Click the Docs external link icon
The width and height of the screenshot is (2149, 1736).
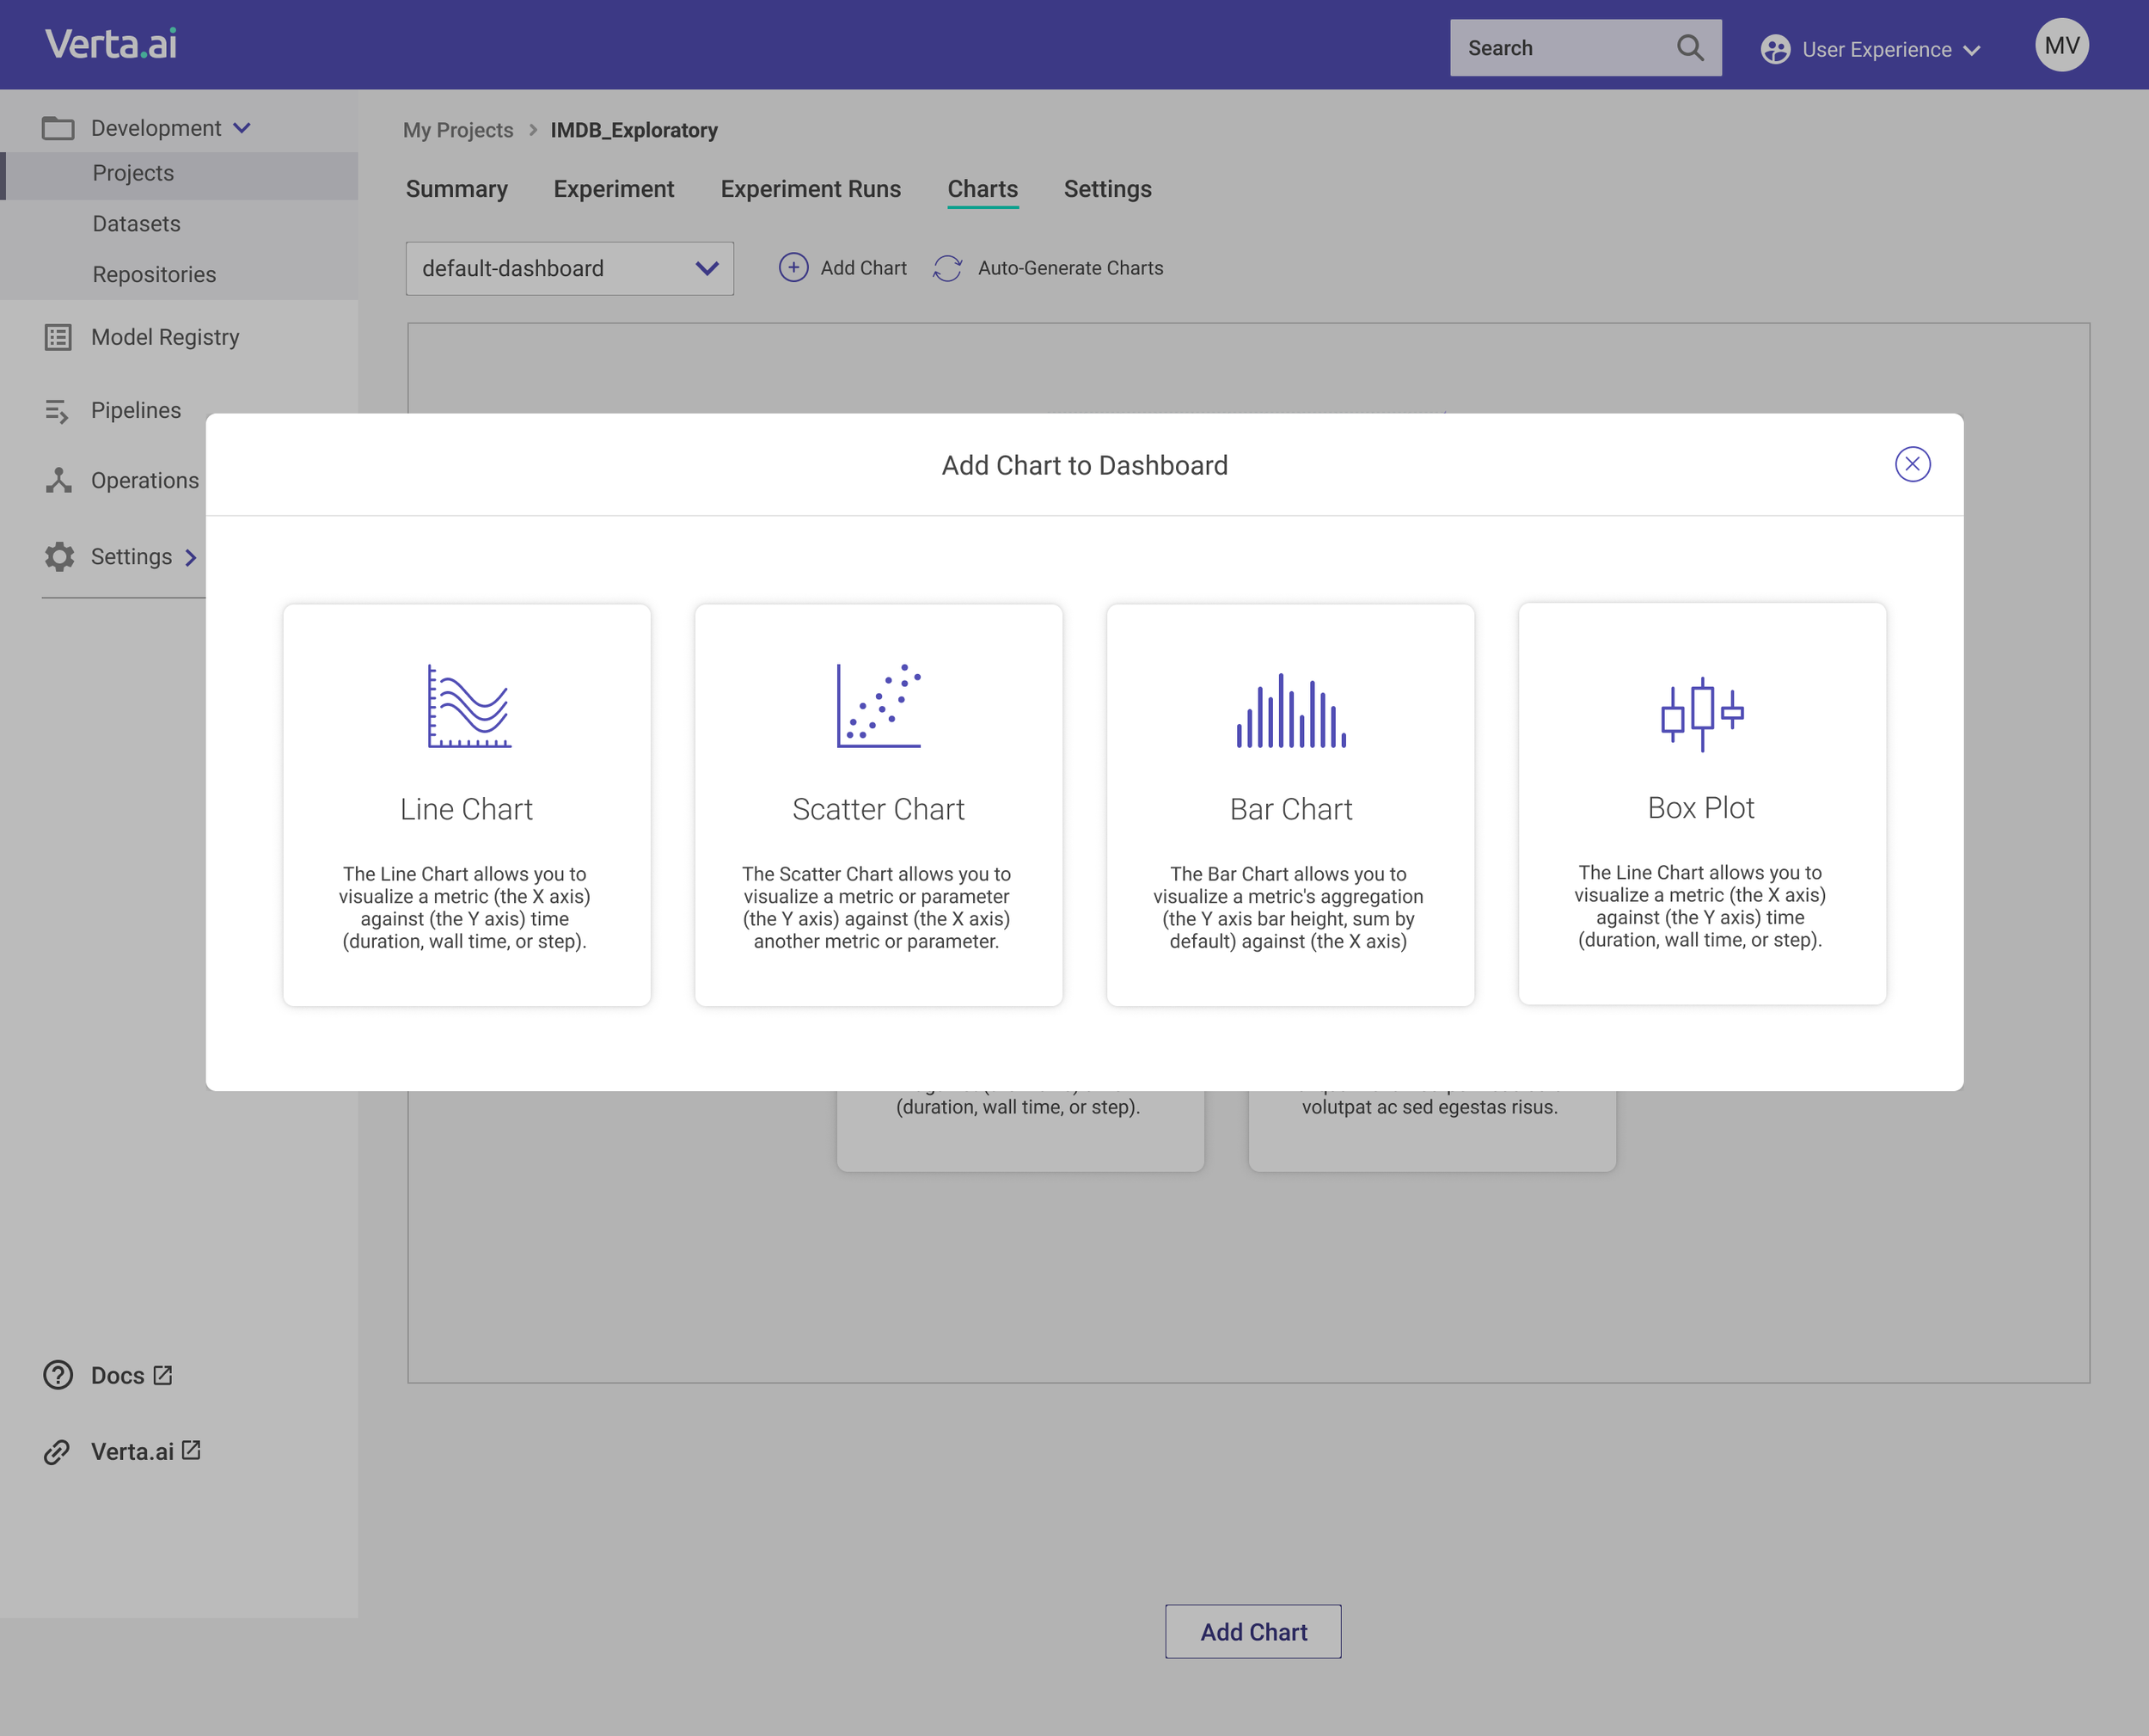pos(163,1375)
